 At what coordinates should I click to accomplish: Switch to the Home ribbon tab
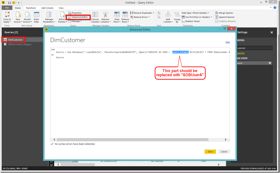point(18,8)
